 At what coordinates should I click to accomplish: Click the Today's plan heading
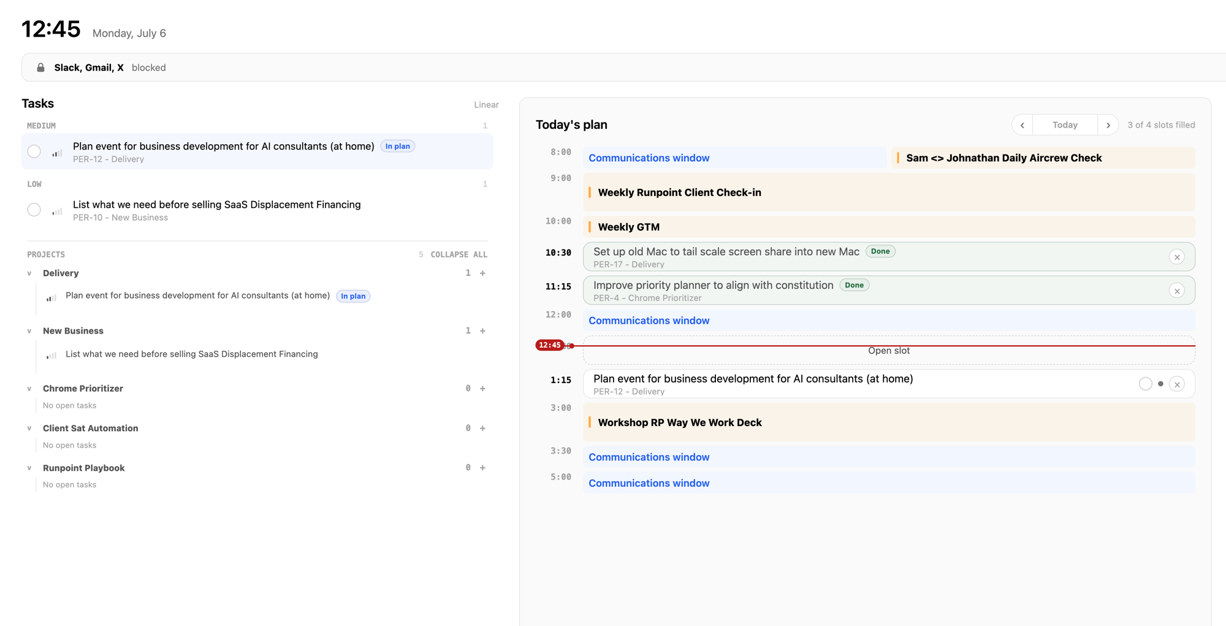571,124
